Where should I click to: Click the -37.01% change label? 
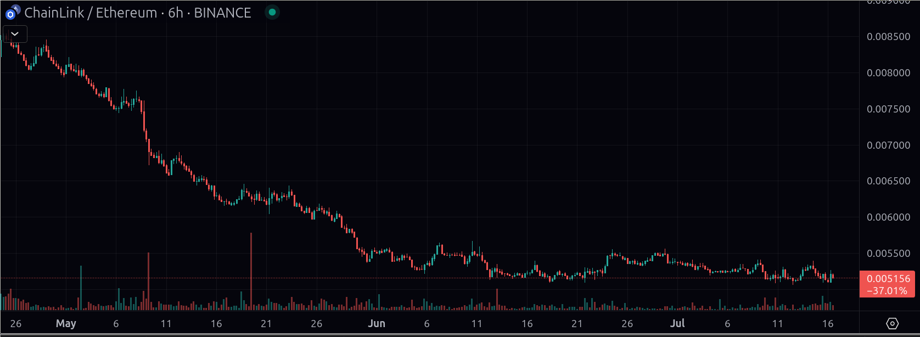[887, 291]
